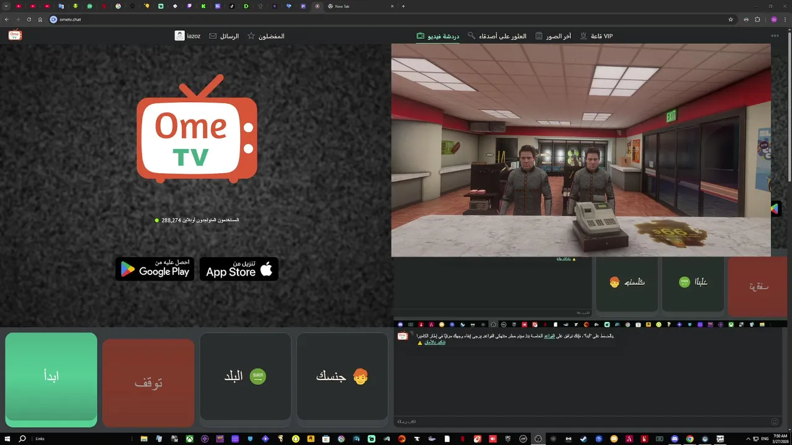Image resolution: width=792 pixels, height=445 pixels.
Task: Open المفضلون favorites star
Action: 251,36
